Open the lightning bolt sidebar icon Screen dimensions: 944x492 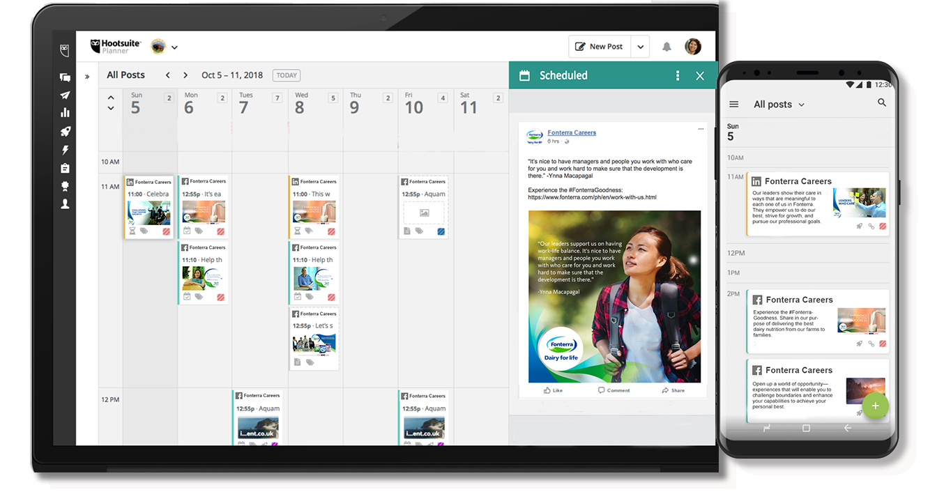65,150
